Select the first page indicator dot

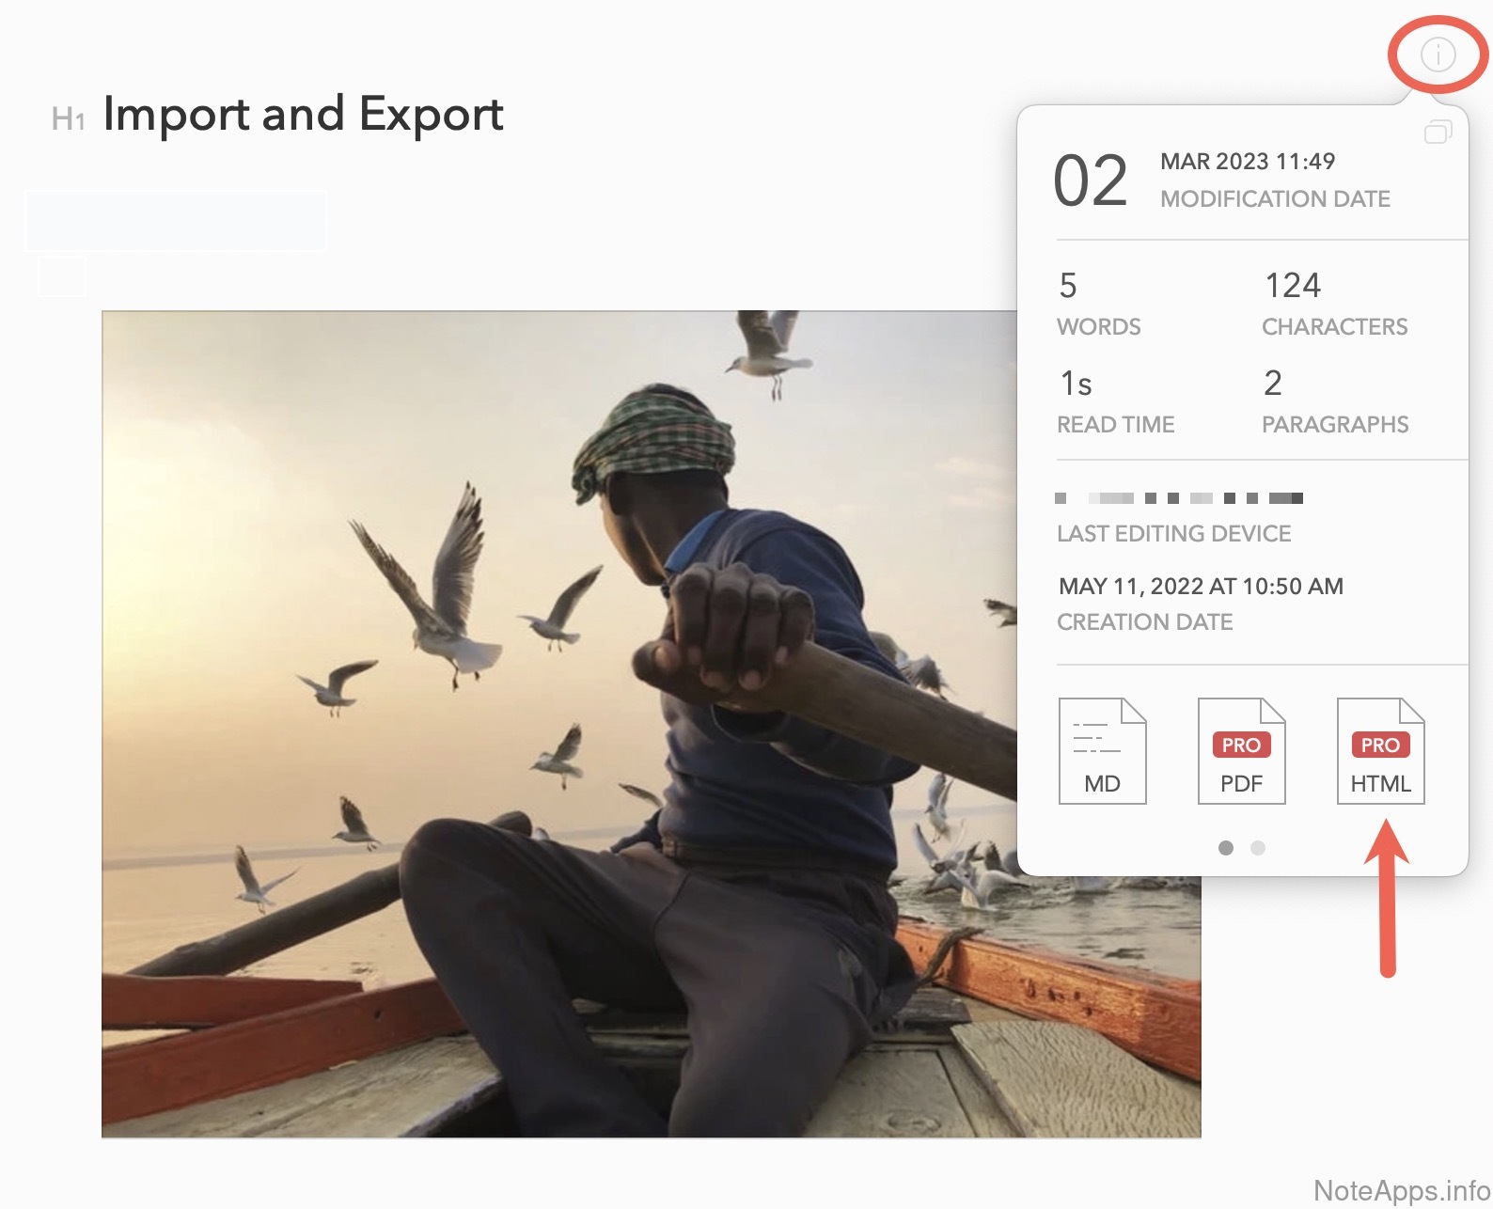pos(1225,848)
